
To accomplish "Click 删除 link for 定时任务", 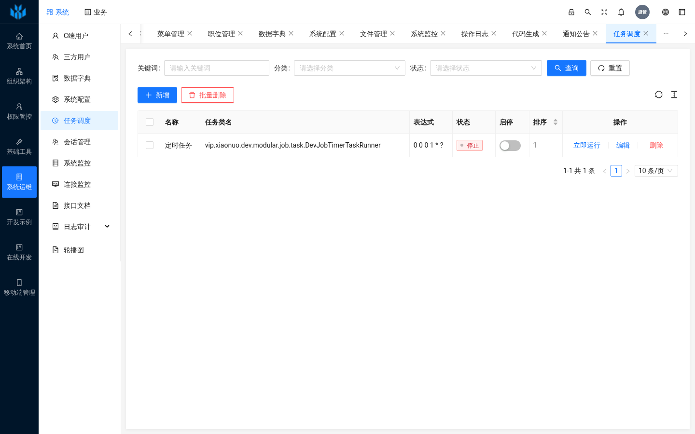I will point(656,145).
